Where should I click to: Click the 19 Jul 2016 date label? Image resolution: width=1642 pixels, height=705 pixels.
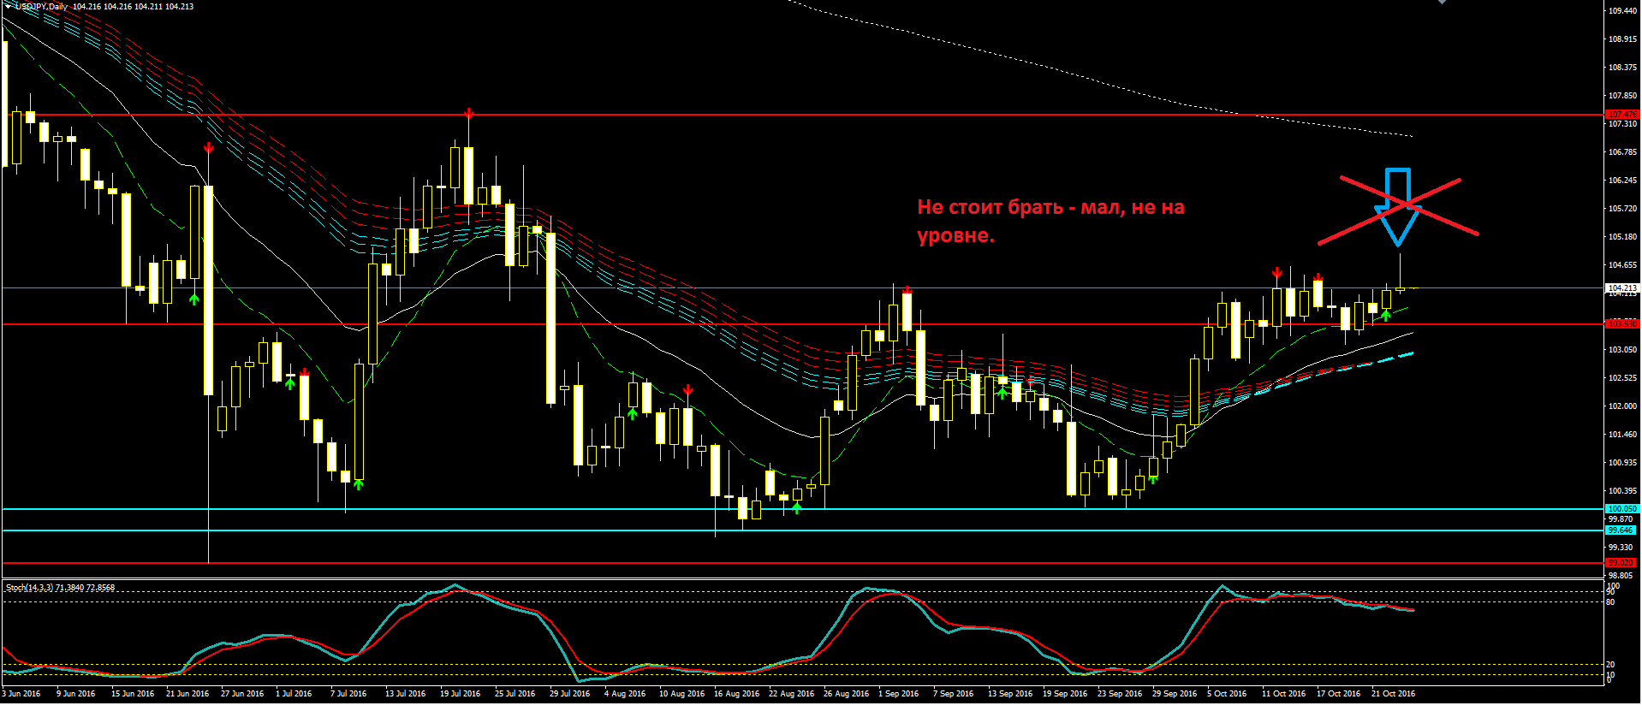[x=461, y=694]
